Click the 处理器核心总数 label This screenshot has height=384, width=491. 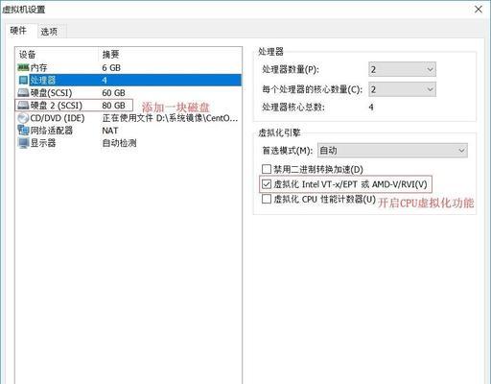(x=293, y=107)
